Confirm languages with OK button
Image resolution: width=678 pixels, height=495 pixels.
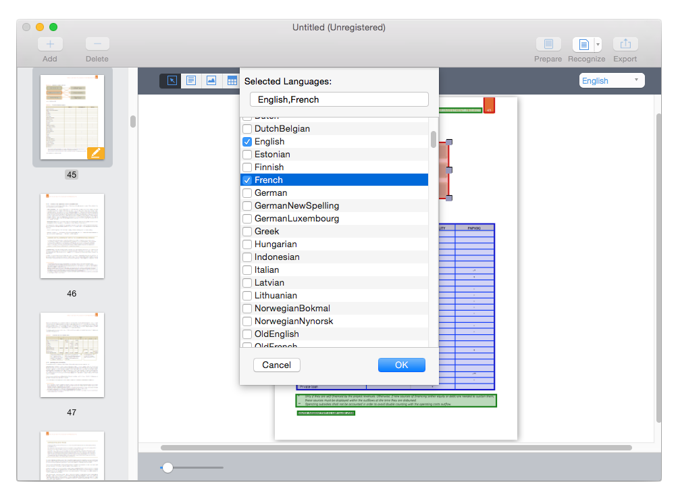tap(401, 365)
